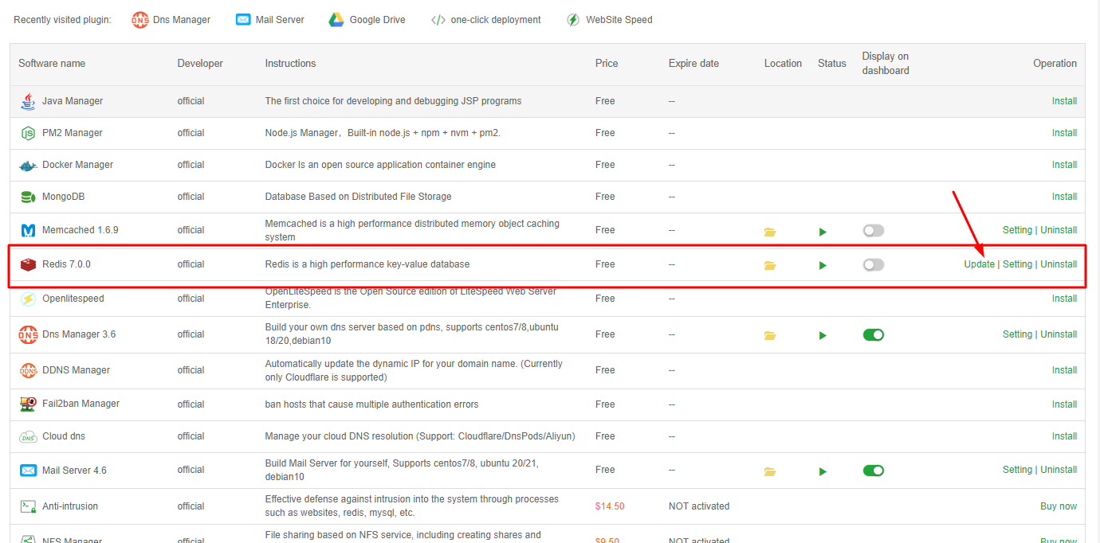Switch off Mail Server dashboard toggle
This screenshot has width=1100, height=543.
tap(873, 470)
